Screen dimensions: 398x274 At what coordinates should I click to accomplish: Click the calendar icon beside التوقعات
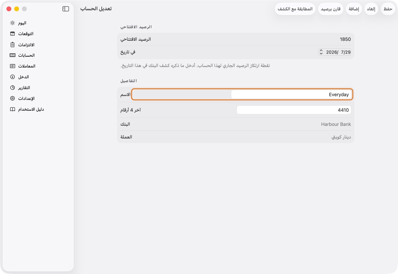12,34
